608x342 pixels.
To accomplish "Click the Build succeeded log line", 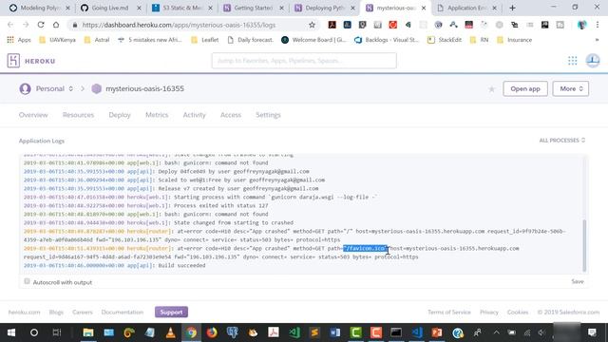I will [x=114, y=266].
